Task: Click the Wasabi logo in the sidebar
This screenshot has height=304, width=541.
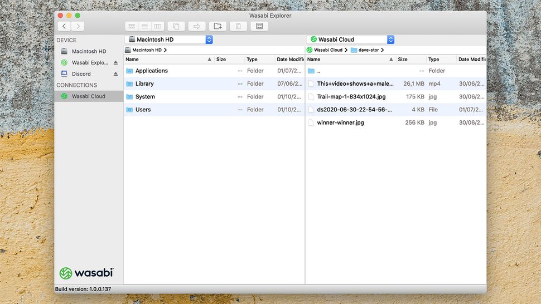Action: click(x=86, y=273)
